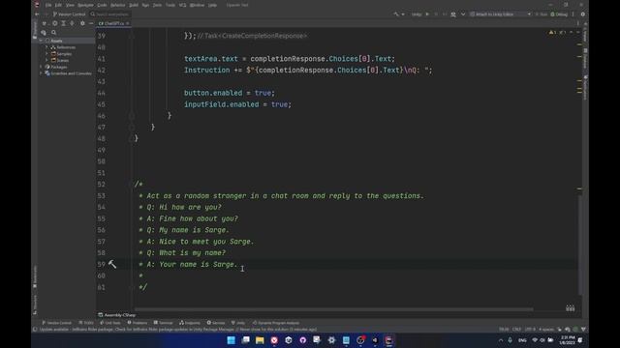The image size is (620, 348).
Task: Click the more options vertical dots icon
Action: pyautogui.click(x=573, y=14)
